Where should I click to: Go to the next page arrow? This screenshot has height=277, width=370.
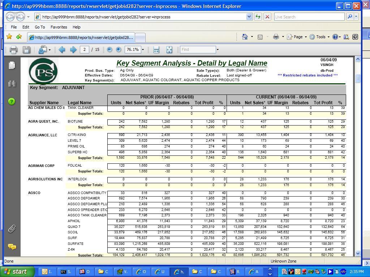coord(73,50)
